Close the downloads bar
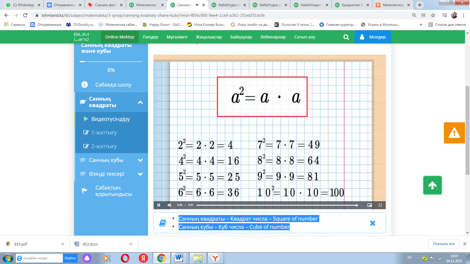This screenshot has height=264, width=470. pos(465,244)
